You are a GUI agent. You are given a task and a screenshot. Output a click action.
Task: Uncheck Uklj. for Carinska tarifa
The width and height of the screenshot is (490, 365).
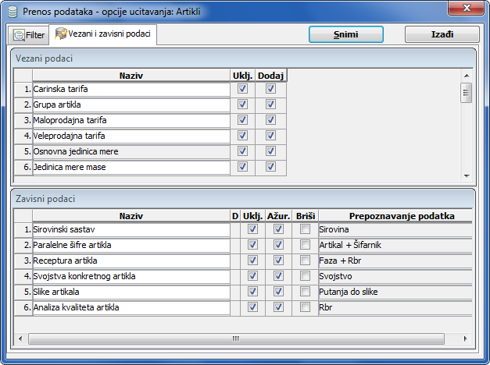coord(242,89)
